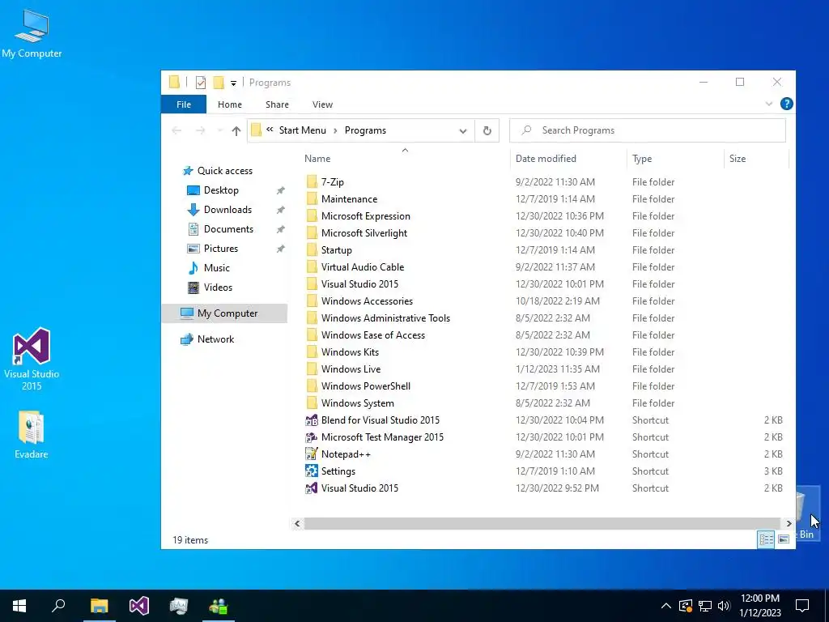Viewport: 829px width, 622px height.
Task: Click the Properties checkmark quick access icon
Action: click(201, 83)
